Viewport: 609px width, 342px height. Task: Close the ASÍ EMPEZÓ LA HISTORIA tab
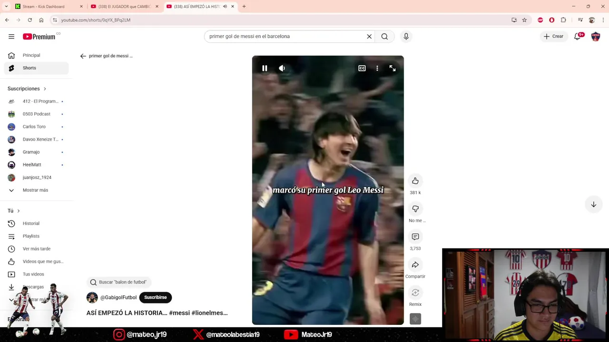pos(233,7)
